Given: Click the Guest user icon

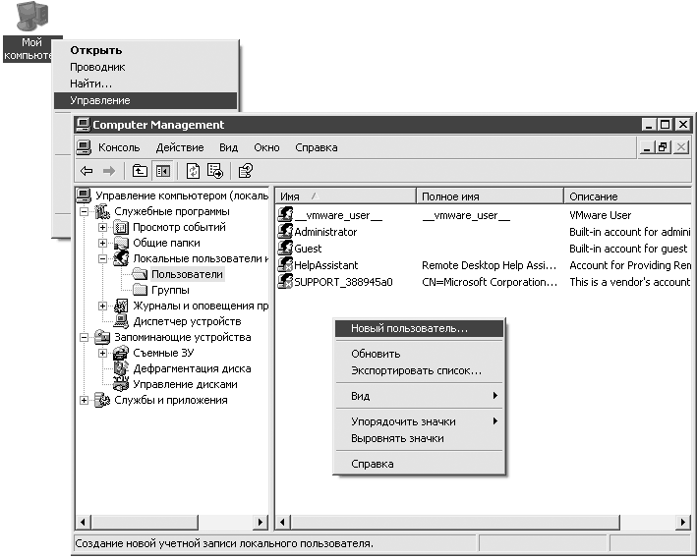Looking at the screenshot, I should (285, 248).
